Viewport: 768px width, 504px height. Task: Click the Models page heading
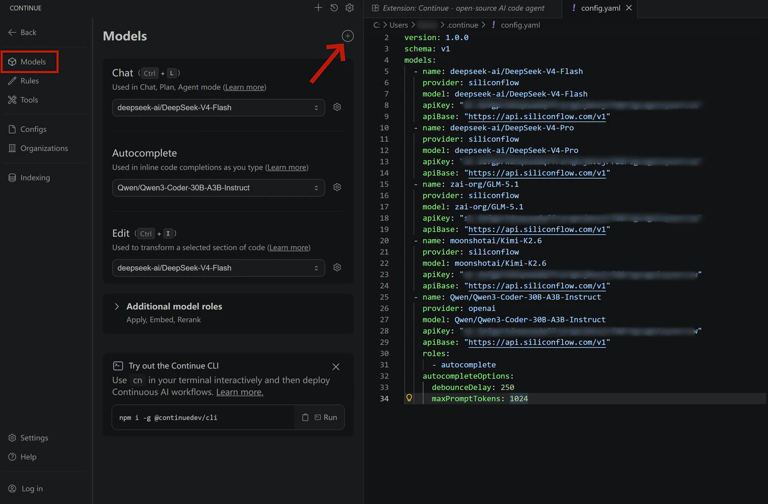tap(125, 36)
